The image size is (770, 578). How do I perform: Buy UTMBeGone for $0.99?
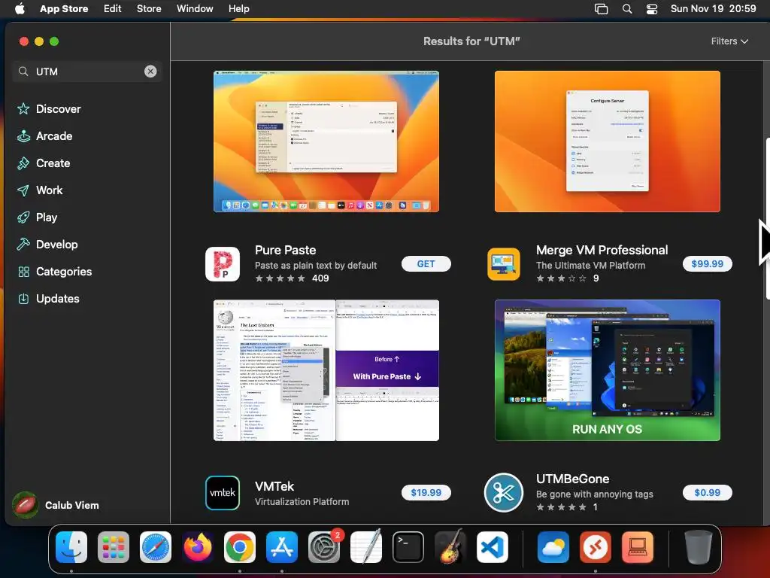[707, 492]
